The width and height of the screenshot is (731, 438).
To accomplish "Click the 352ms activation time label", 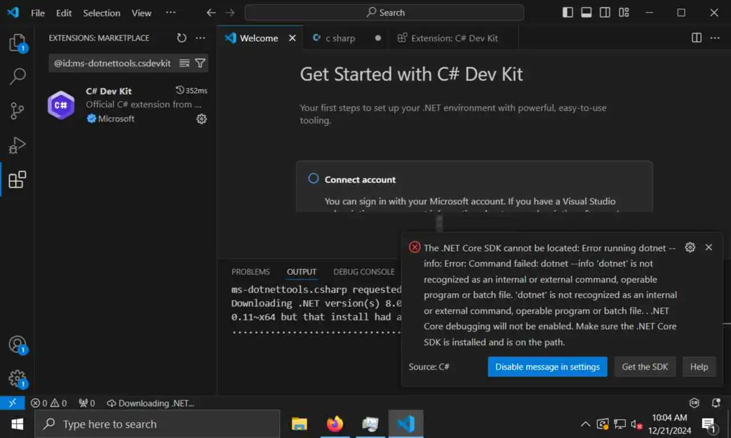I will (192, 90).
